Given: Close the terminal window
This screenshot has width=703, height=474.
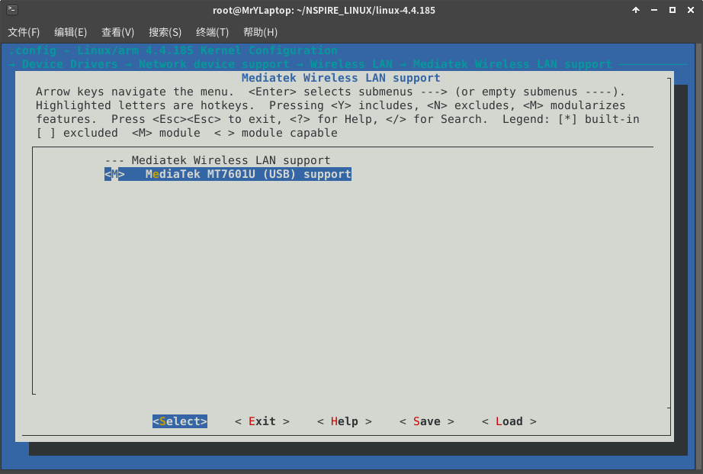Looking at the screenshot, I should (691, 10).
